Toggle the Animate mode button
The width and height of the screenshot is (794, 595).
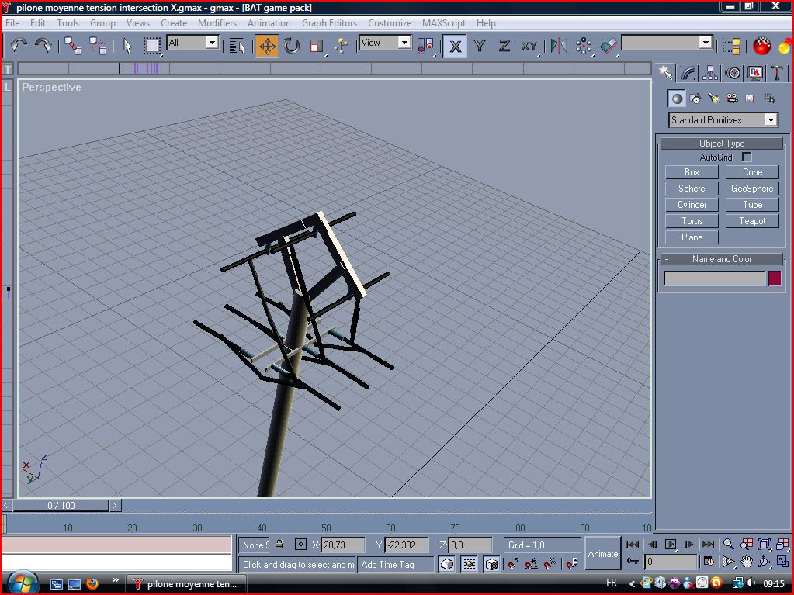click(x=602, y=554)
